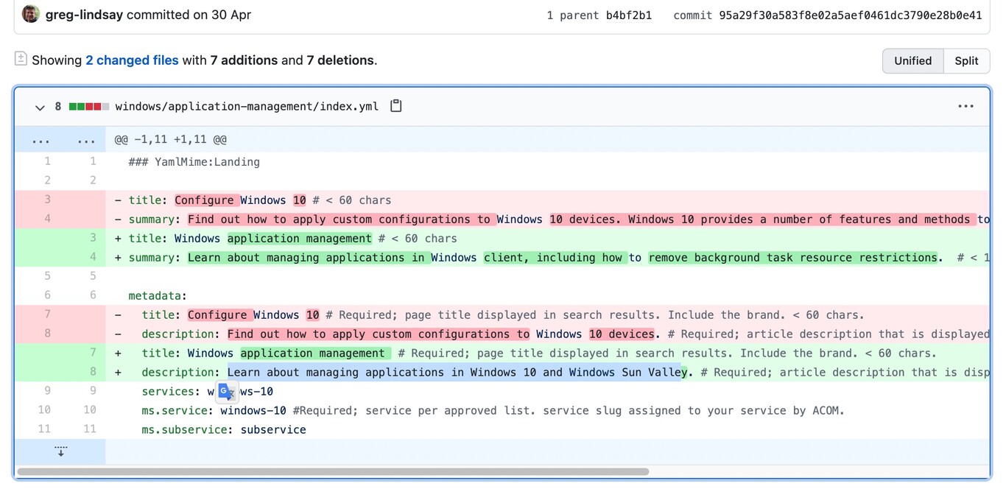Expand hidden lines below line 11
This screenshot has width=1006, height=489.
coord(60,451)
